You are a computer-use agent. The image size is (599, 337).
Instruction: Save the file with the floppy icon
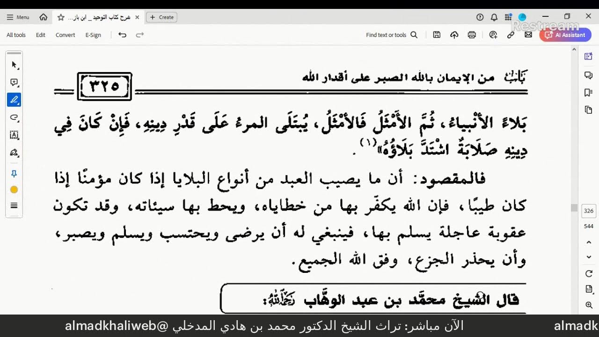[437, 35]
